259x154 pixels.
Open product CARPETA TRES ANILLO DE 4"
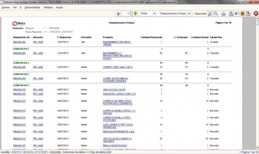coord(118,67)
